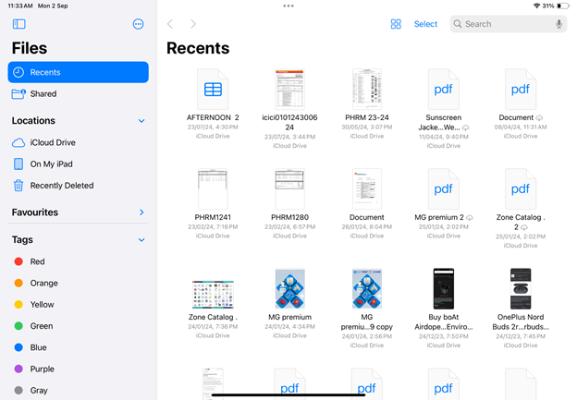Click the Tags heading
This screenshot has height=400, width=577.
point(22,239)
